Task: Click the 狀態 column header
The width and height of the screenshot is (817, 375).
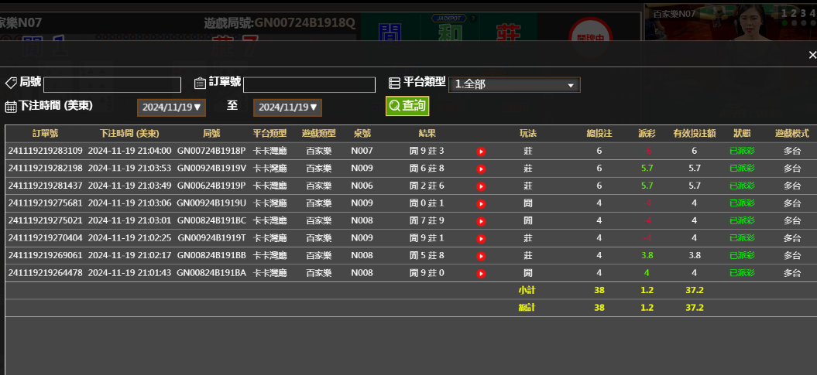Action: pos(742,134)
